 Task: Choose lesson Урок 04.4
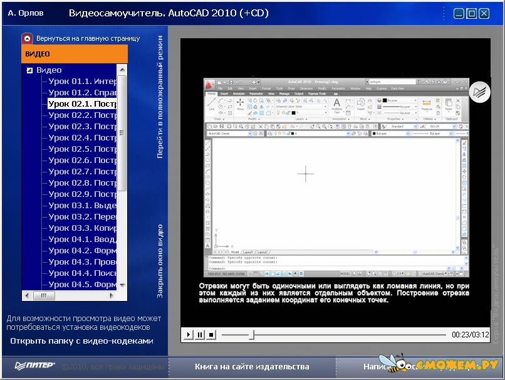pos(83,273)
